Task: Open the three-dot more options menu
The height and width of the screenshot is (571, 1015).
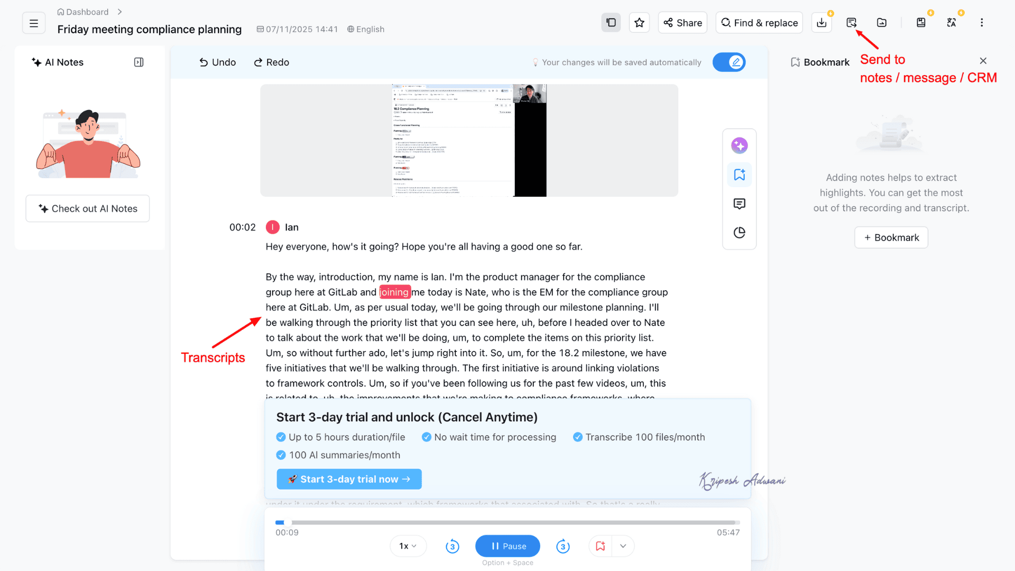Action: [982, 23]
